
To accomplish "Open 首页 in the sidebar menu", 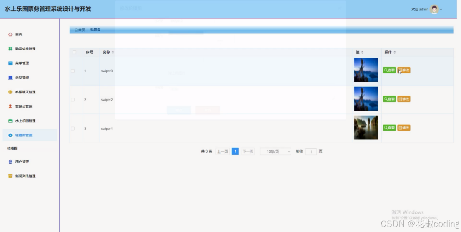I will coord(30,35).
